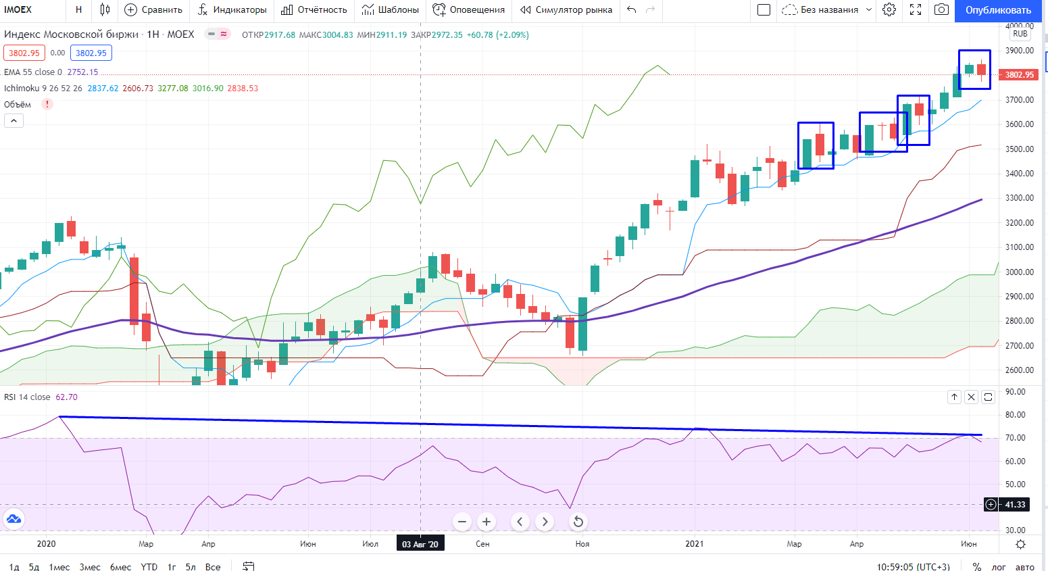
Task: Toggle percent scale on the price axis
Action: (976, 567)
